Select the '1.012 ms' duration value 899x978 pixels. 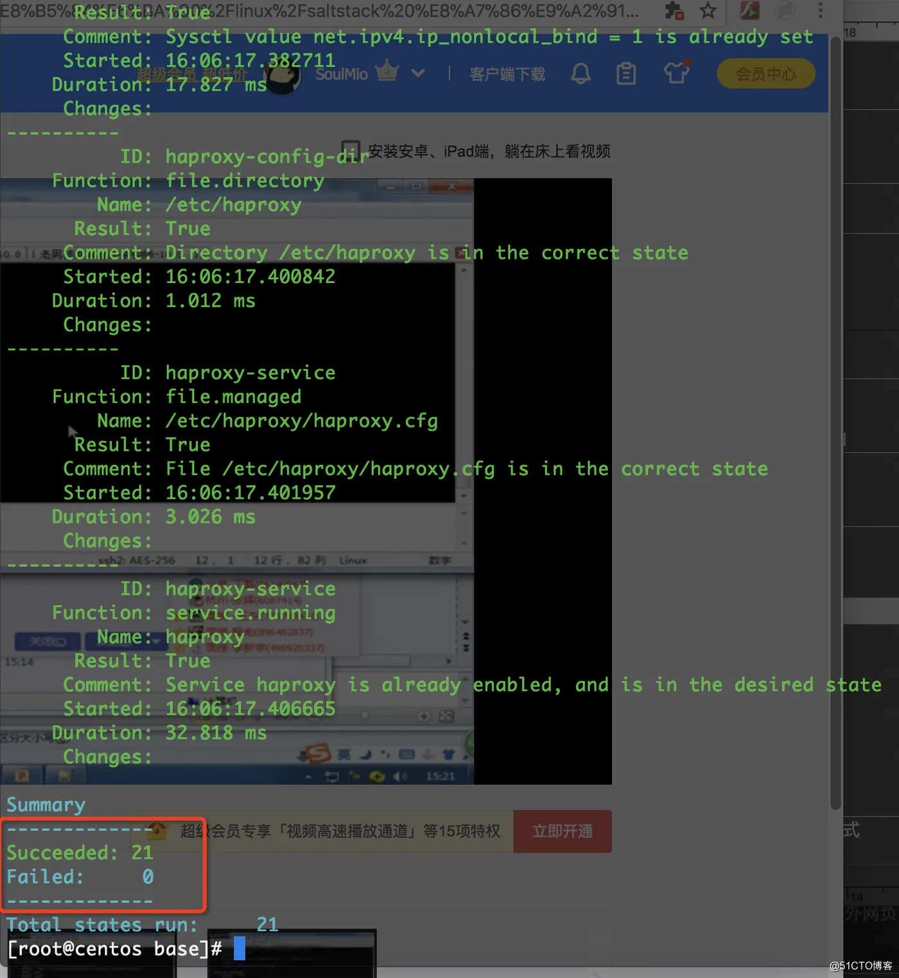pyautogui.click(x=211, y=300)
